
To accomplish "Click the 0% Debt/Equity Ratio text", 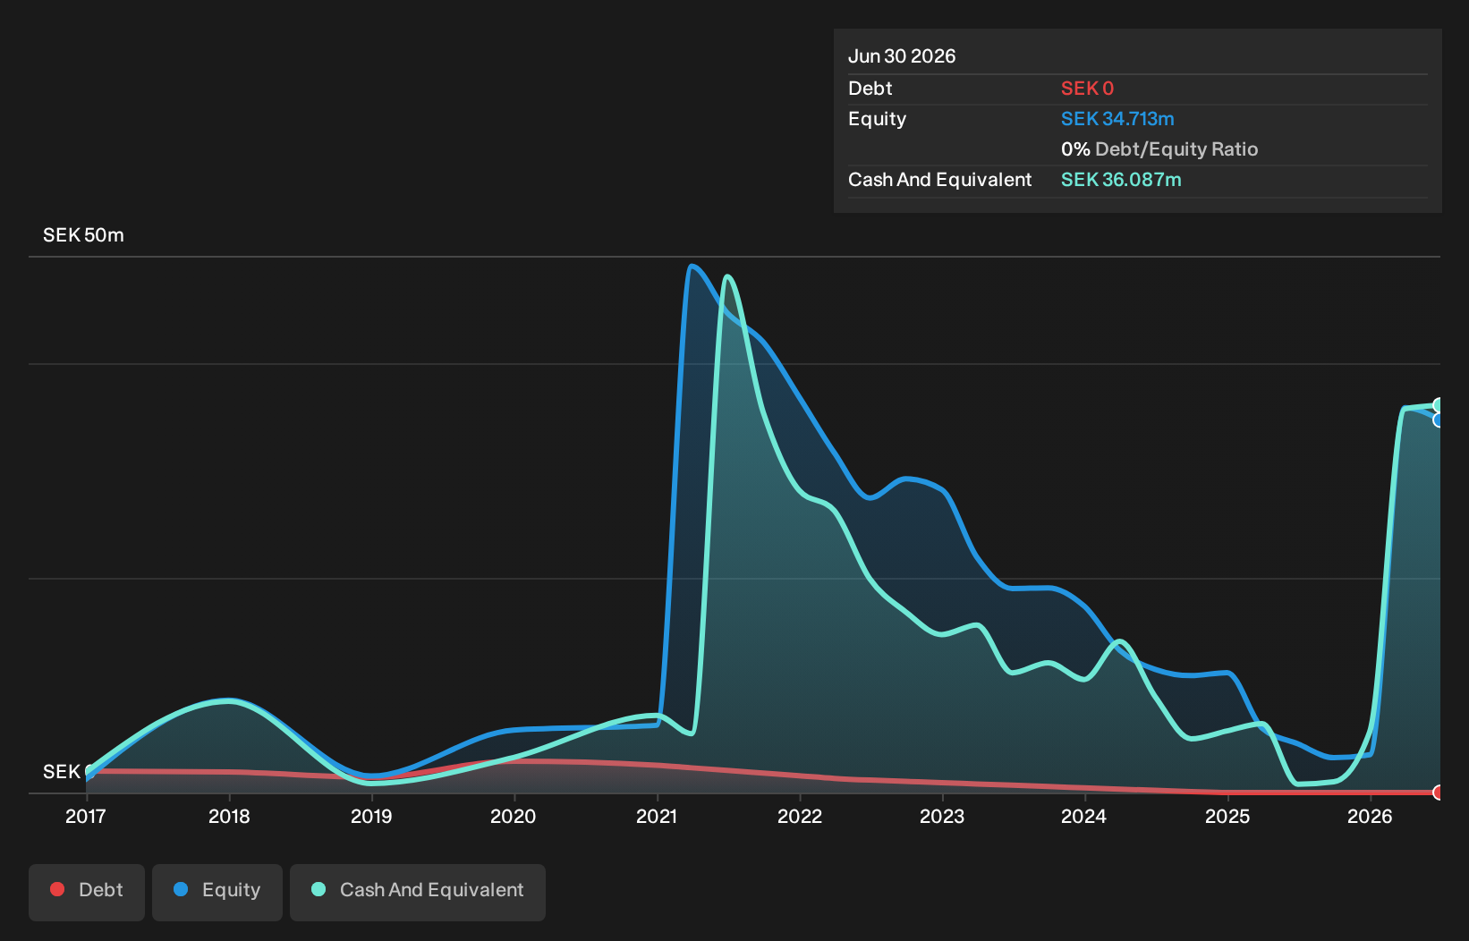I will (x=1159, y=149).
